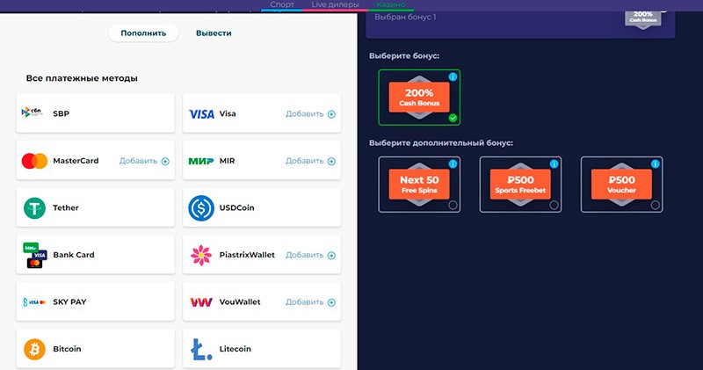
Task: Open info icon on 200% Cash Bonus
Action: coord(453,77)
